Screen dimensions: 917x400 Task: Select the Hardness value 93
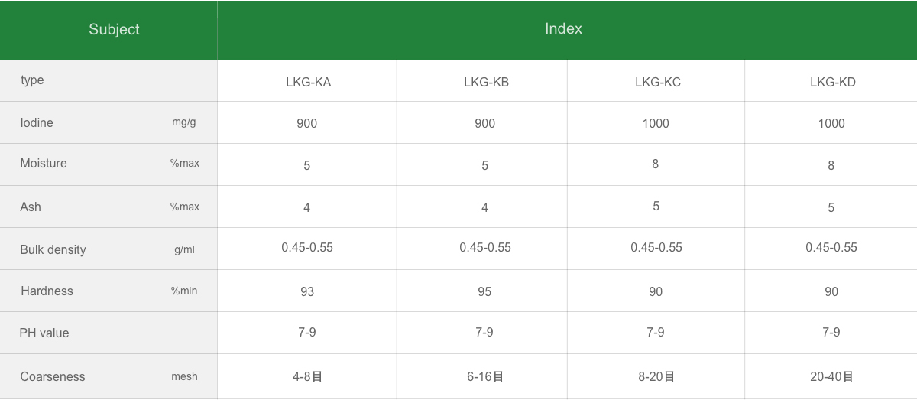click(x=307, y=291)
